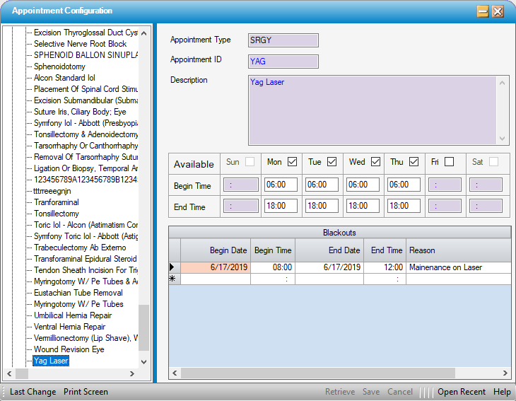Close the Appointment Configuration window

click(498, 11)
